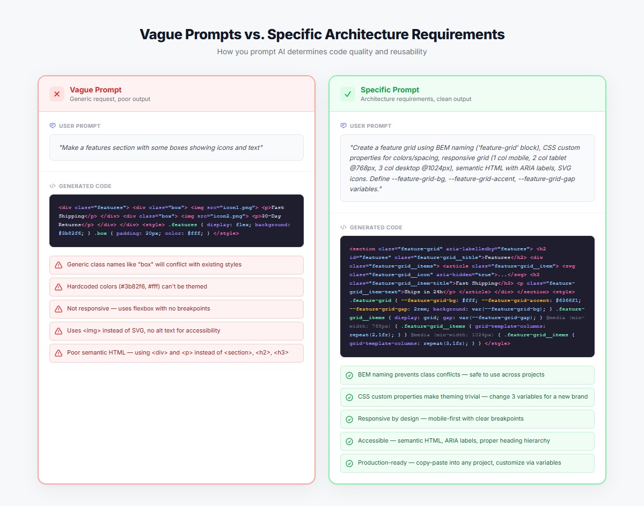Open the benefit 'Responsive by design' item
The height and width of the screenshot is (506, 644).
coord(467,419)
